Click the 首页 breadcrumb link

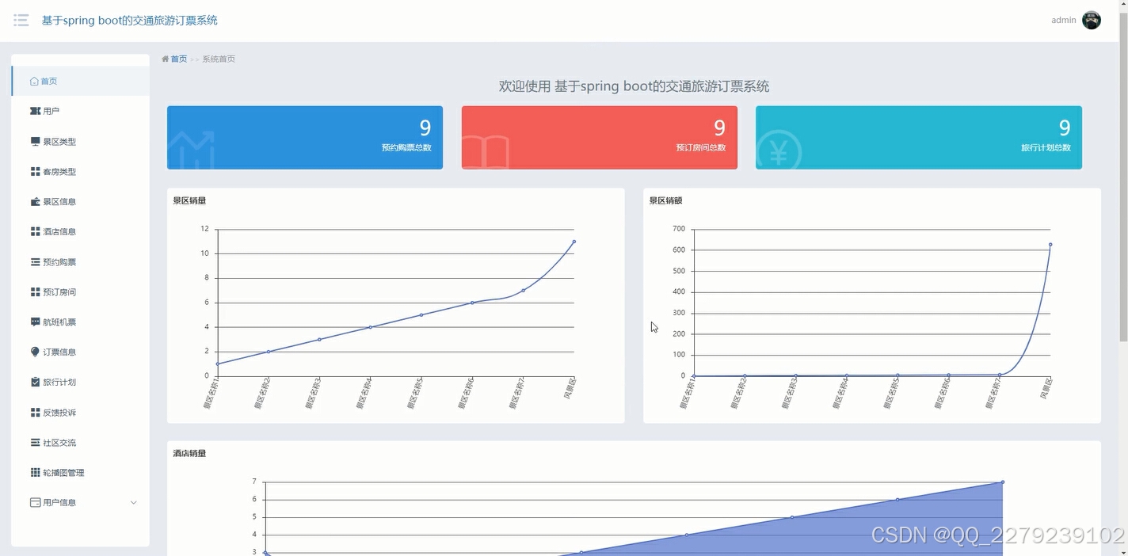tap(179, 59)
